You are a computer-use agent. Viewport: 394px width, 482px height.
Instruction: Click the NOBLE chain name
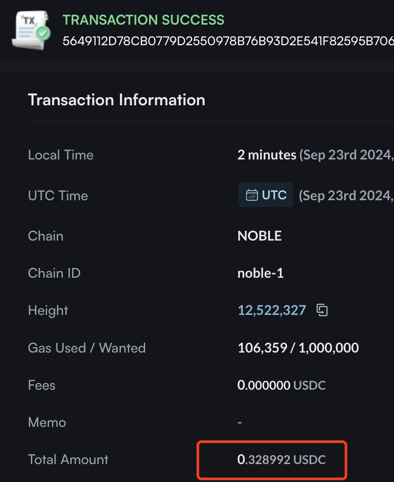259,236
